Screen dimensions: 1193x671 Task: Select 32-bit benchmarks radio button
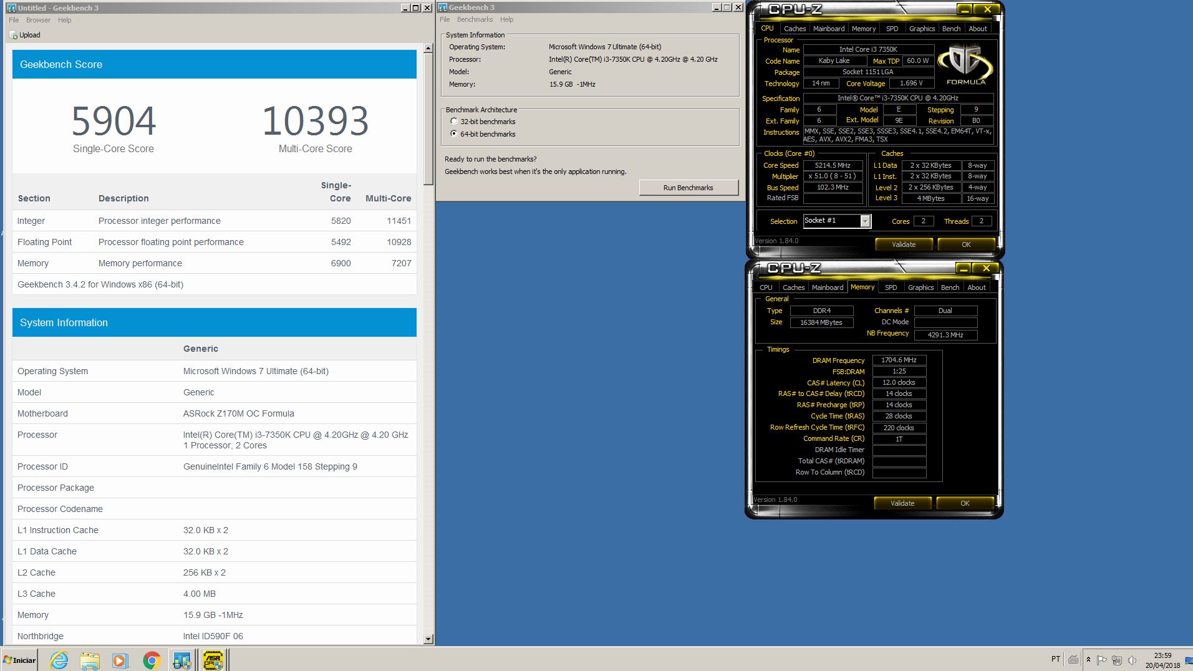(454, 122)
